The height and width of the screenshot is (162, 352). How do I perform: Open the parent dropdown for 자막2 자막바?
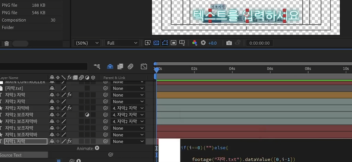(128, 108)
